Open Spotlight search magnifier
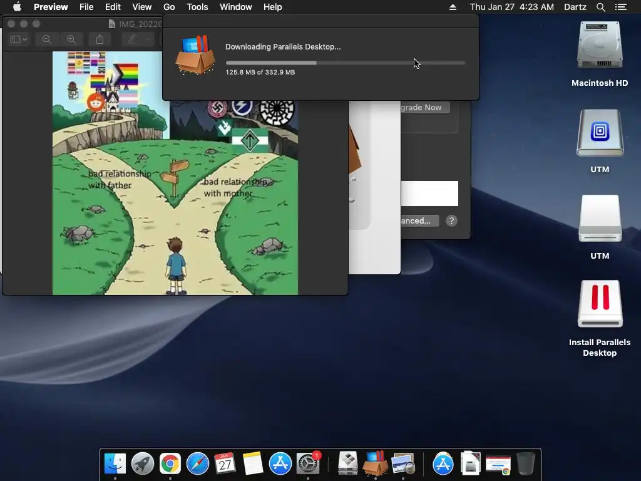 (600, 7)
